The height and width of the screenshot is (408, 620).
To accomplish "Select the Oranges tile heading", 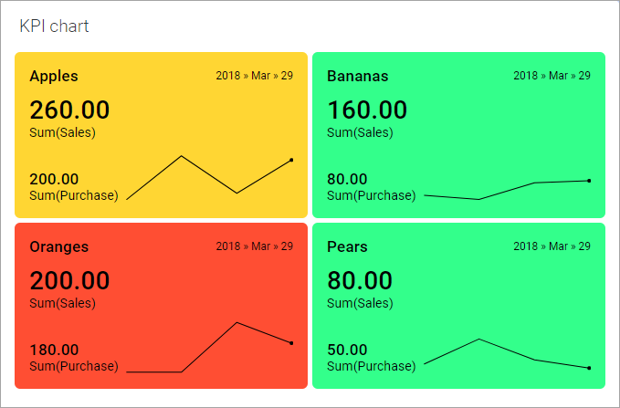I will (59, 246).
